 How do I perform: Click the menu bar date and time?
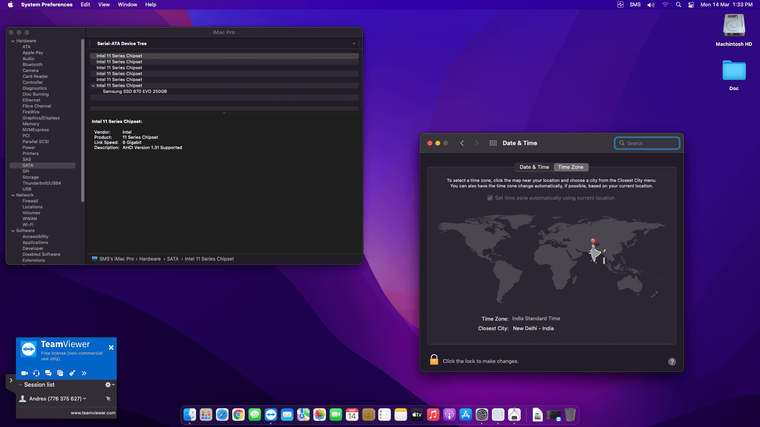pos(726,5)
